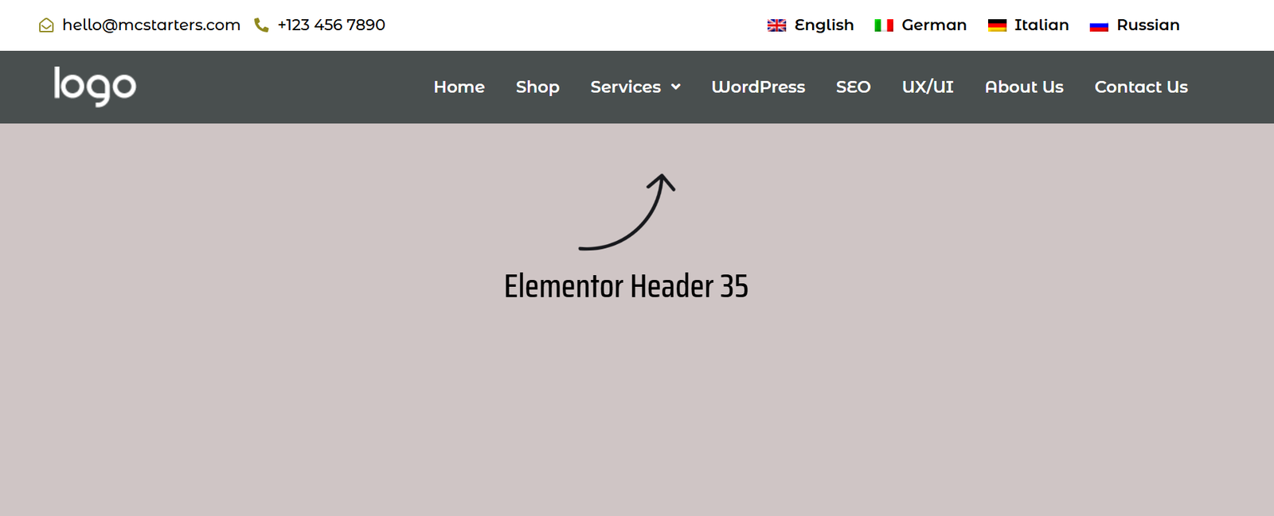Open the UX/UI menu item
This screenshot has height=516, width=1274.
[928, 87]
